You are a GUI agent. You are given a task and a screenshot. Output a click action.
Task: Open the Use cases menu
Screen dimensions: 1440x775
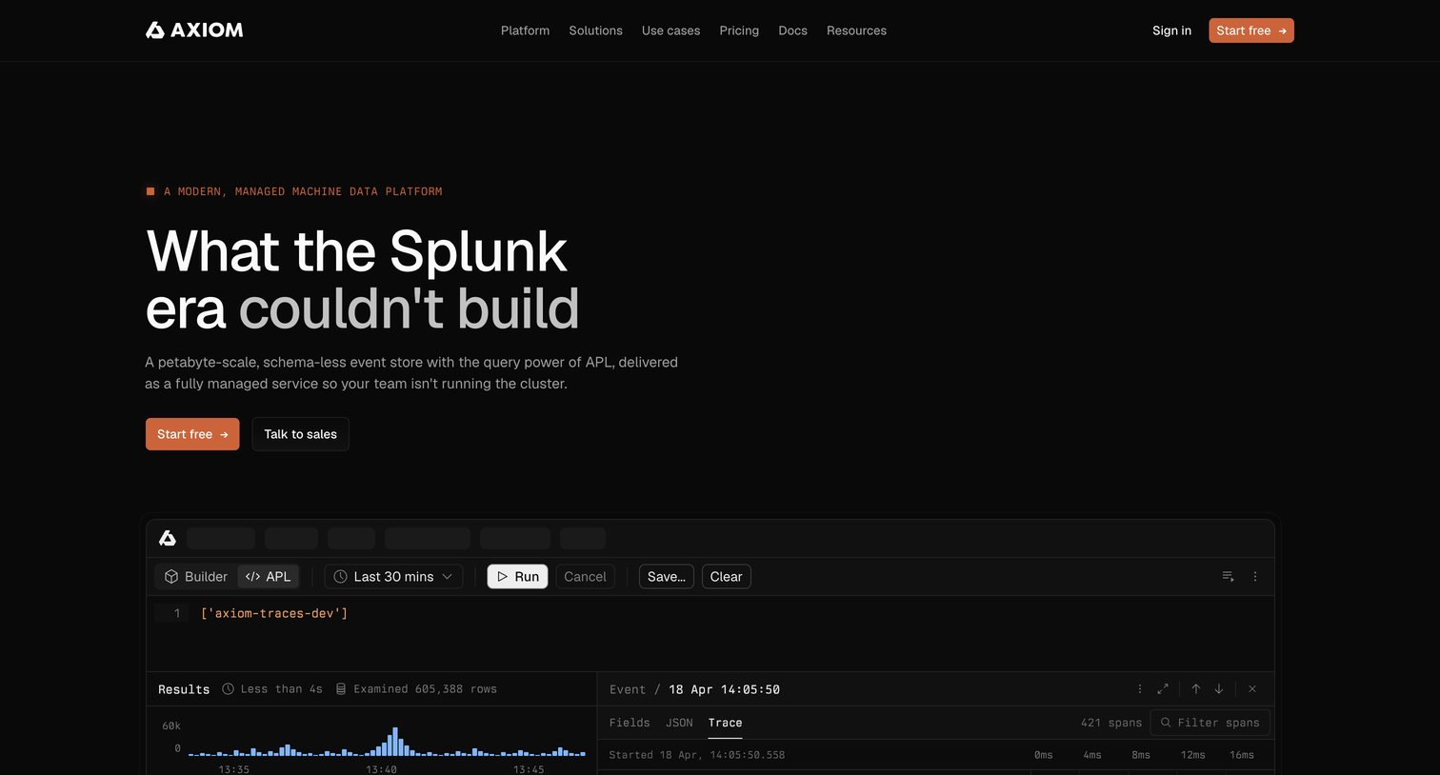pos(670,30)
